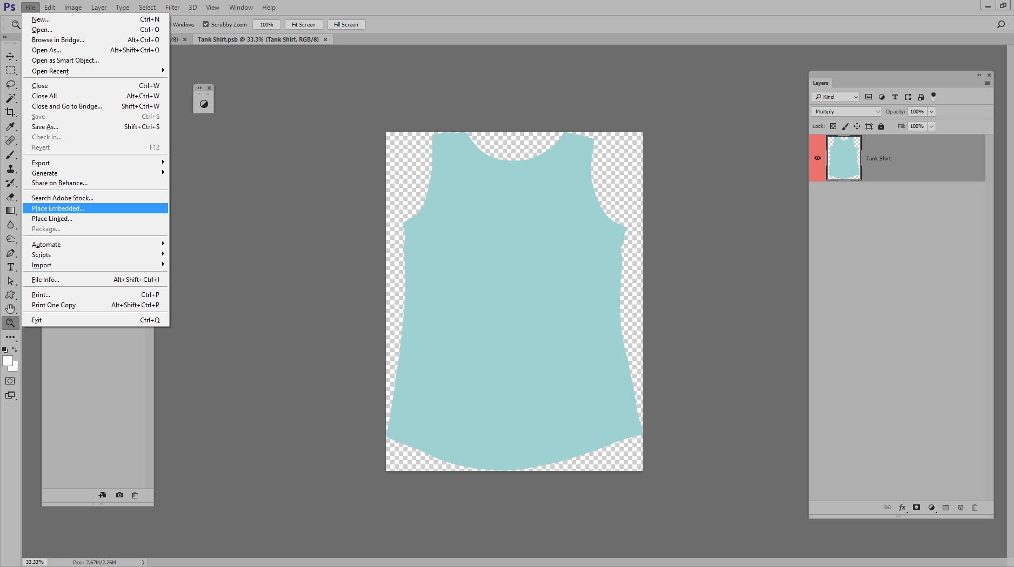Viewport: 1014px width, 567px height.
Task: Open the Opacity percentage dropdown
Action: coord(931,111)
